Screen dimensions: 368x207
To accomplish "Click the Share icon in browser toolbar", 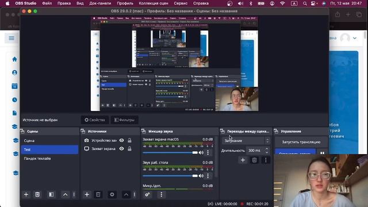I will tap(338, 14).
